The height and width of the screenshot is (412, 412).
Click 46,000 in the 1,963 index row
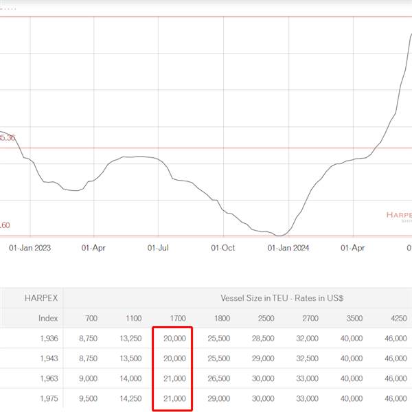point(396,378)
